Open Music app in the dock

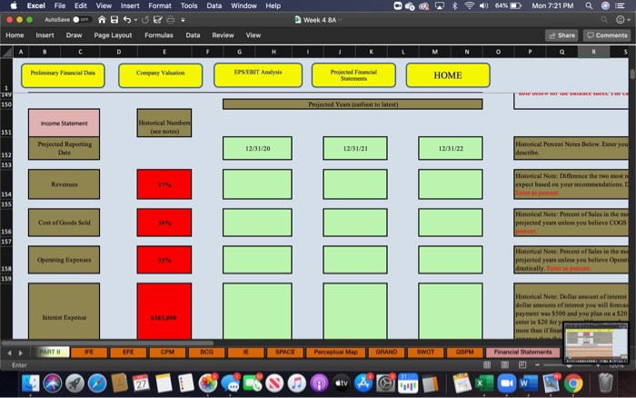coord(296,383)
